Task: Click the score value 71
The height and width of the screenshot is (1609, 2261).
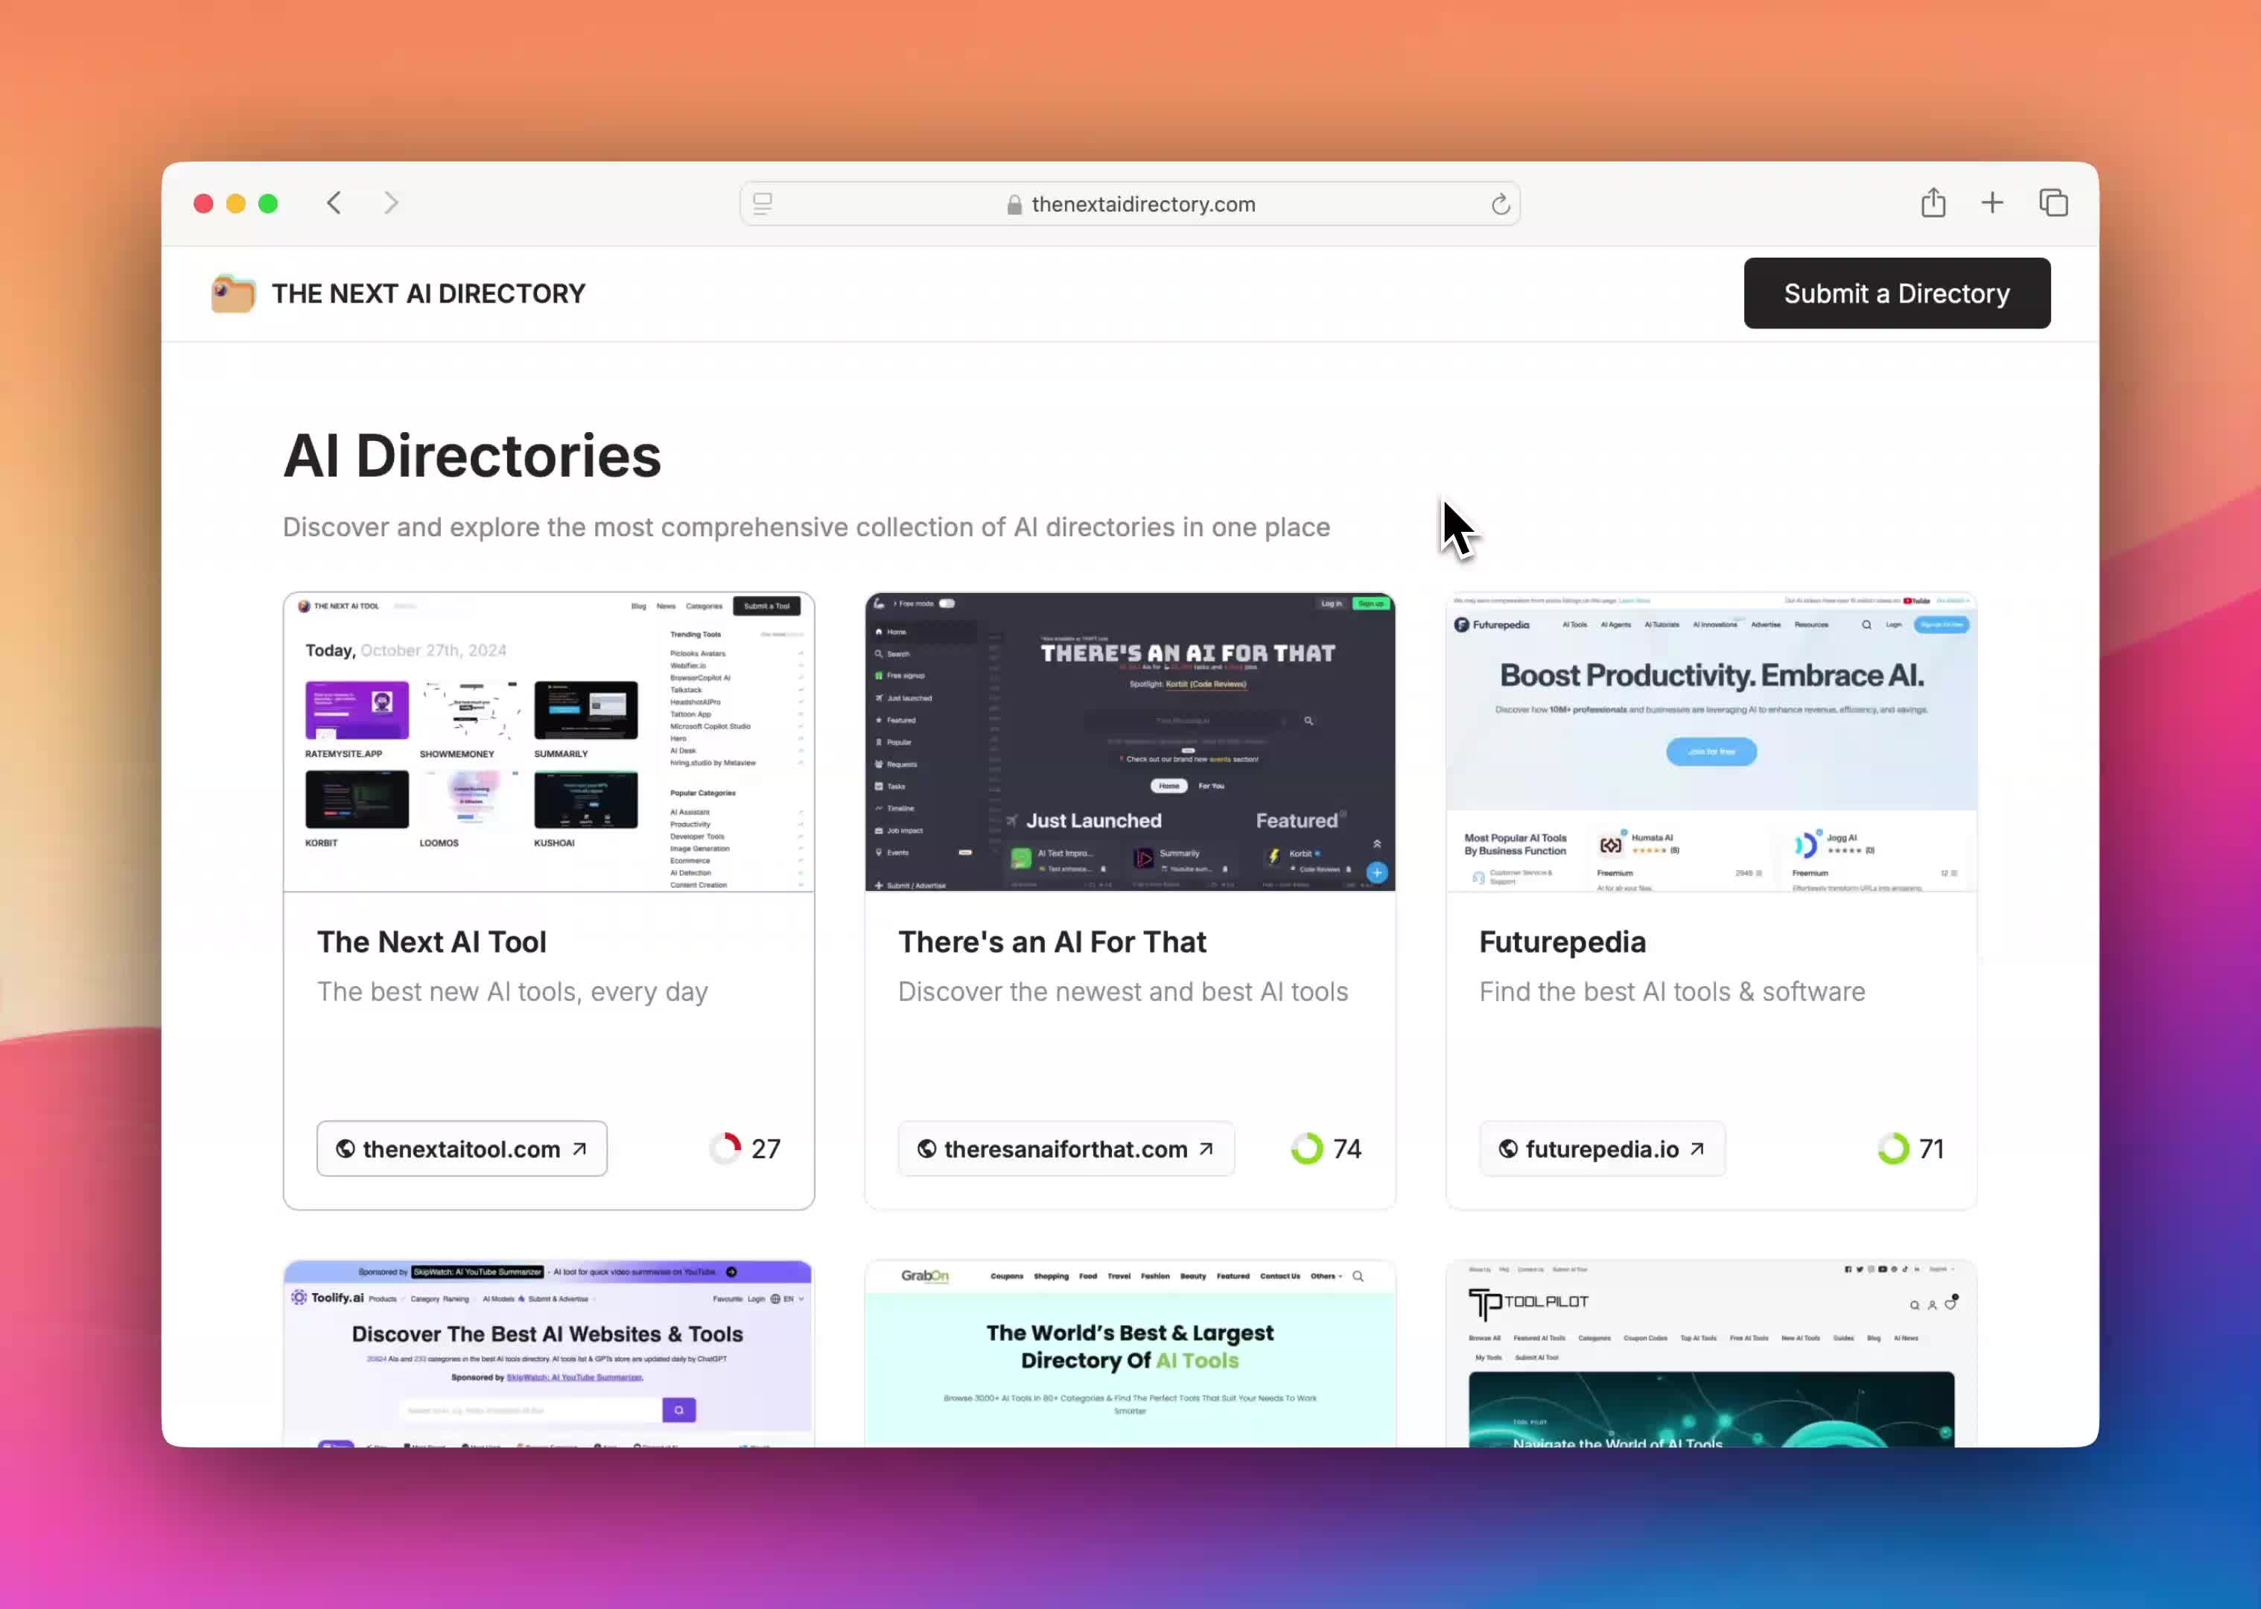Action: click(x=1931, y=1149)
